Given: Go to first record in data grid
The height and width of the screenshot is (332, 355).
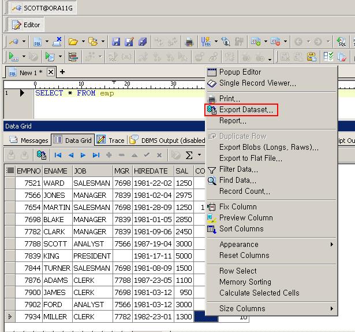Looking at the screenshot, I should pyautogui.click(x=58, y=155).
